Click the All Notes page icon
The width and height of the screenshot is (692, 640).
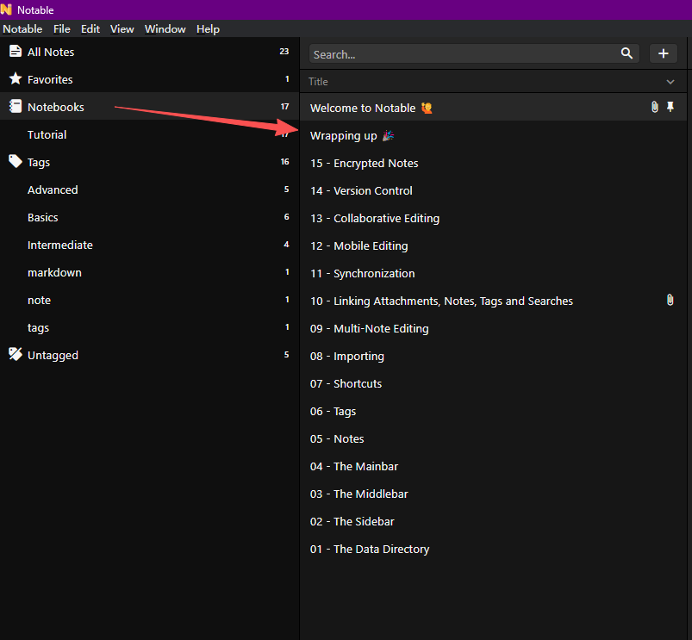click(x=16, y=51)
